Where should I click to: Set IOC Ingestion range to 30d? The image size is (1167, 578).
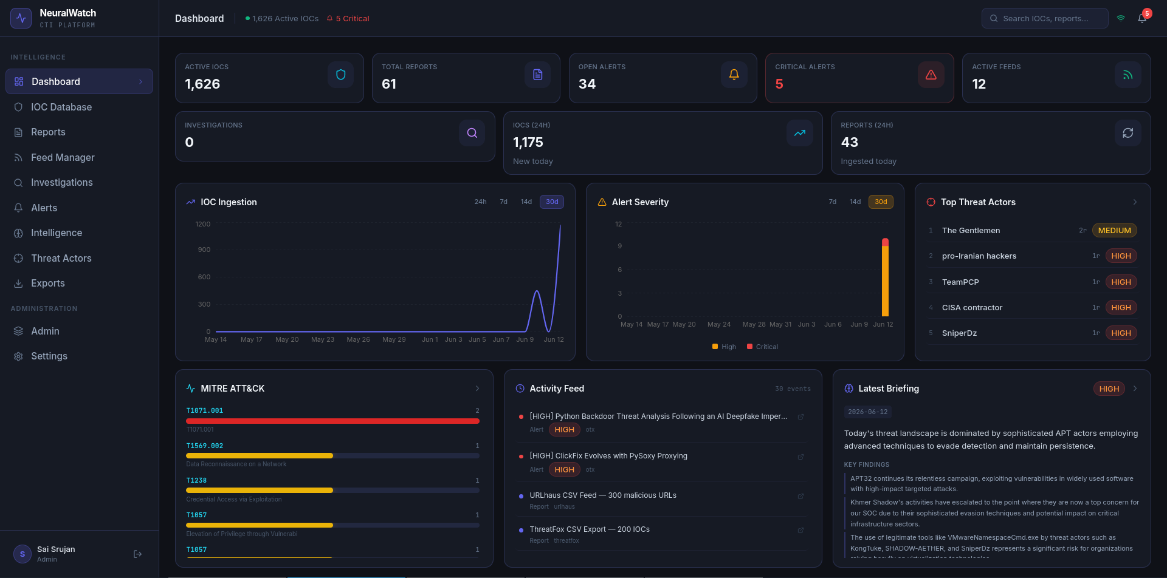tap(552, 202)
